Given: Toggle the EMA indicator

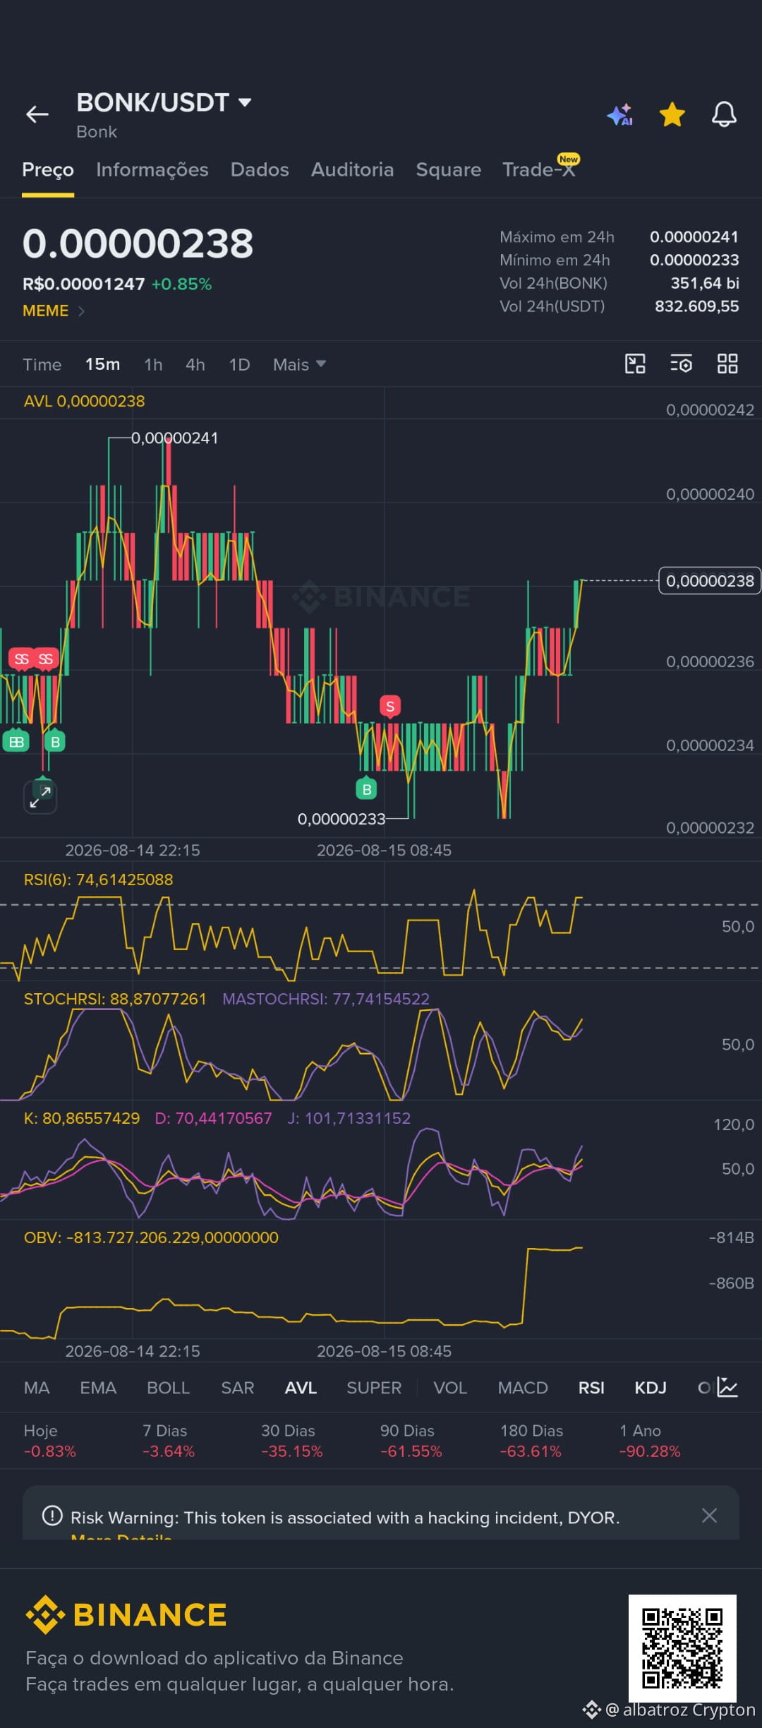Looking at the screenshot, I should click(x=98, y=1388).
